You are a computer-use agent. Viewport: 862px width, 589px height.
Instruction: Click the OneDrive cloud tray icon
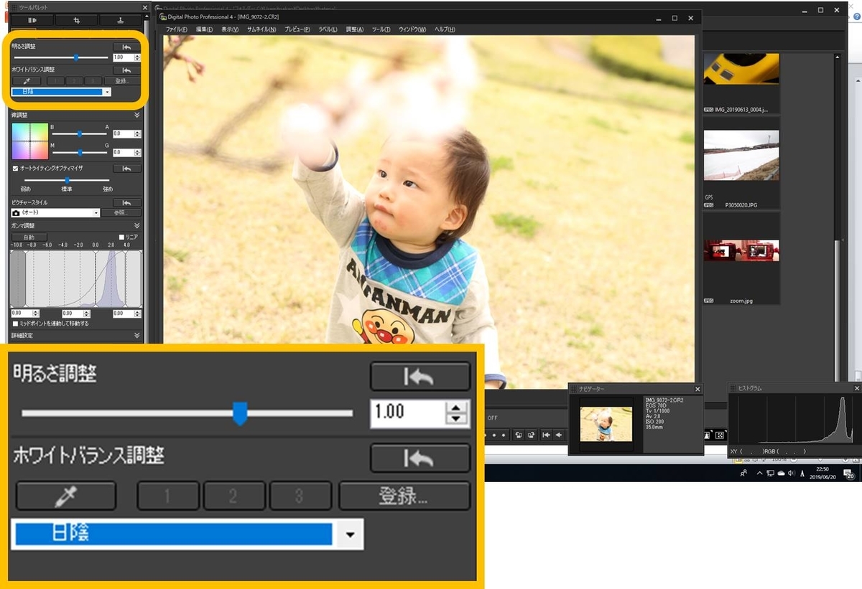point(781,473)
